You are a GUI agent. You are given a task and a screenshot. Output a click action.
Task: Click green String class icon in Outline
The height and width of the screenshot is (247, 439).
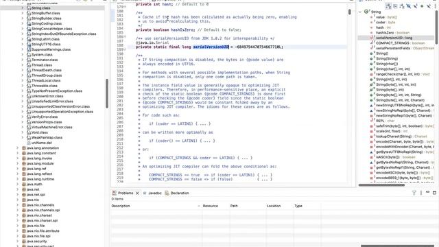click(x=366, y=12)
